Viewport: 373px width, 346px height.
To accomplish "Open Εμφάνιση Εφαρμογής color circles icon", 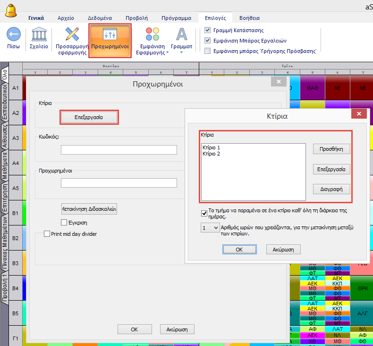I will tap(153, 35).
